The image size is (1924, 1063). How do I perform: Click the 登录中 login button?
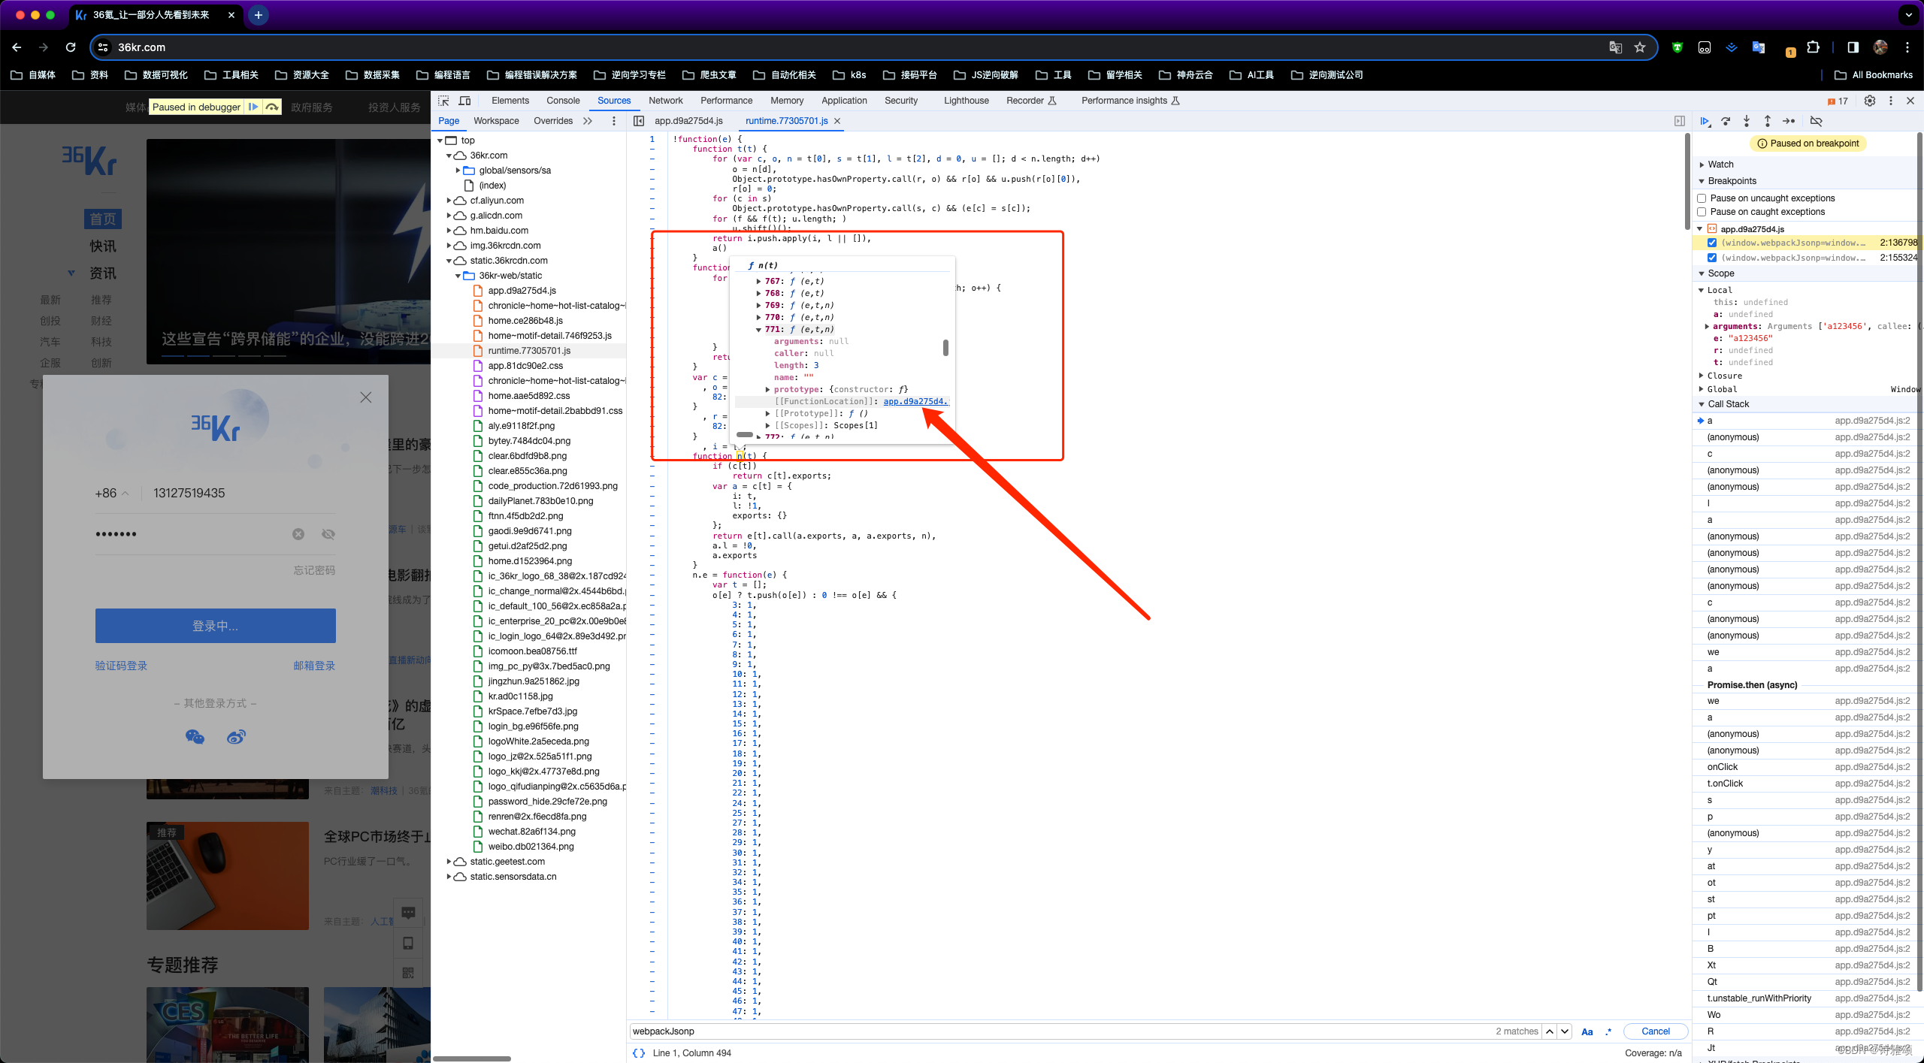point(216,626)
